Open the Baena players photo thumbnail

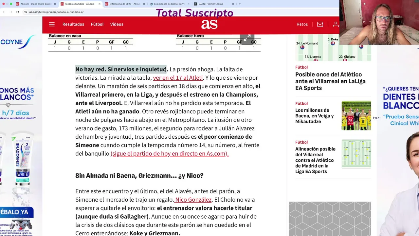(x=356, y=115)
